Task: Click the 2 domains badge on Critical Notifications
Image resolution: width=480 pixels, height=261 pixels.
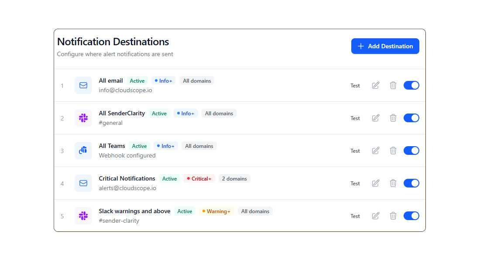Action: (234, 178)
